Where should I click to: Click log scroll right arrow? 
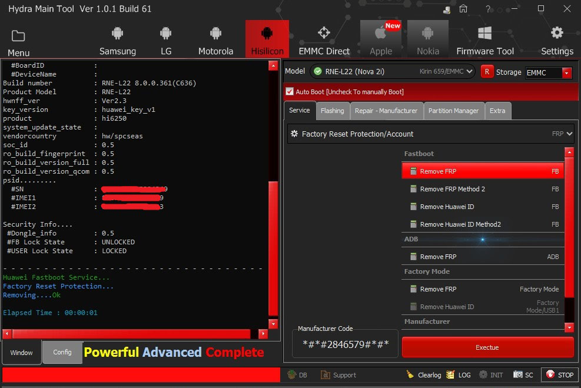263,334
